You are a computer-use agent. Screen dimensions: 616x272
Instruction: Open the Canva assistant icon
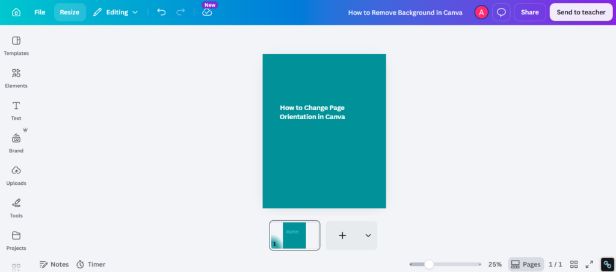(608, 265)
